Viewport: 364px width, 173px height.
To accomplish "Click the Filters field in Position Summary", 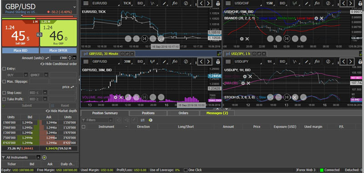I will 97,120.
